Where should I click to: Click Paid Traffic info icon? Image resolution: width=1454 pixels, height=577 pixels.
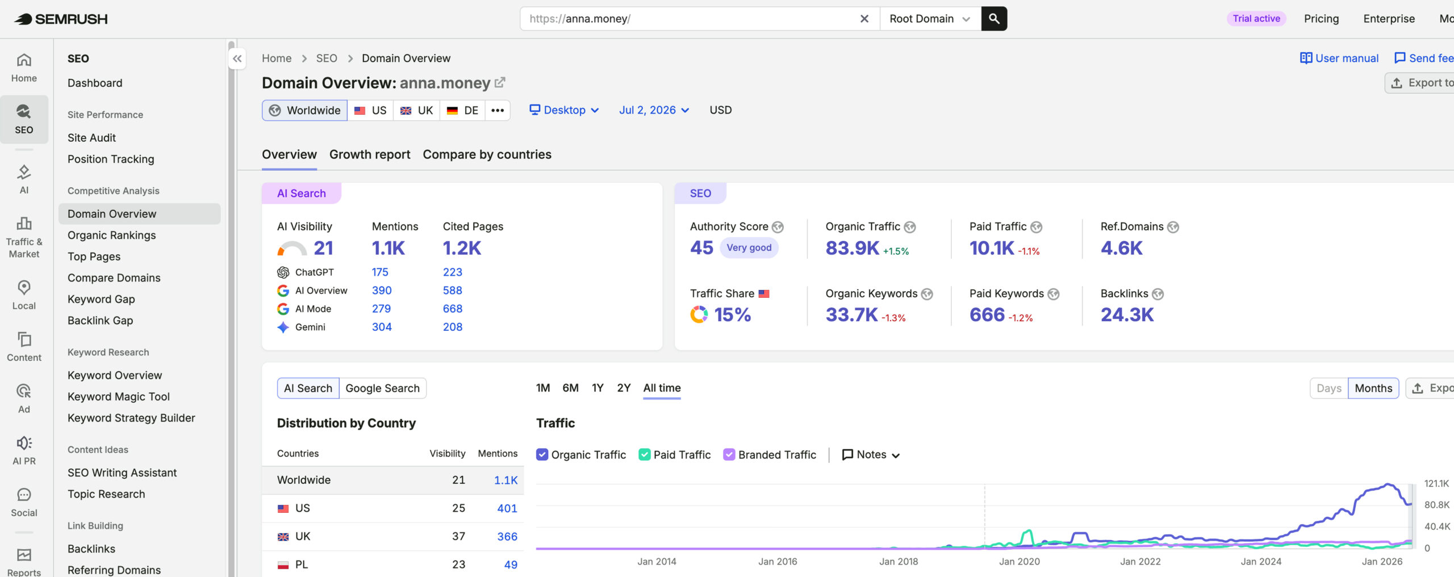(1037, 227)
